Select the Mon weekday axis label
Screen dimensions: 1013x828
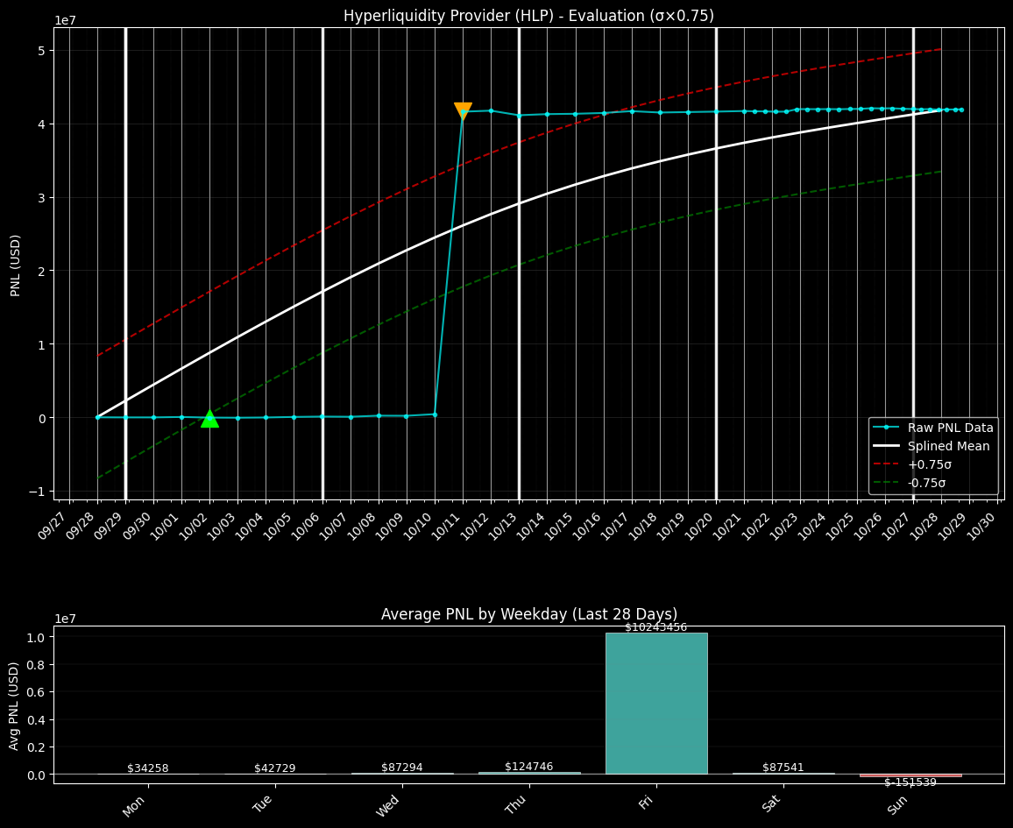click(134, 805)
